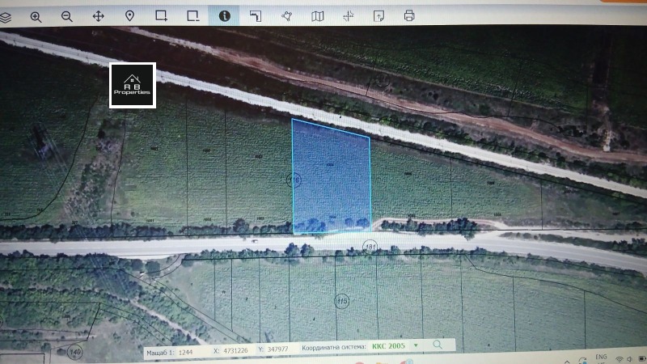The image size is (647, 364).
Task: Select the pan/move map tool
Action: [98, 16]
